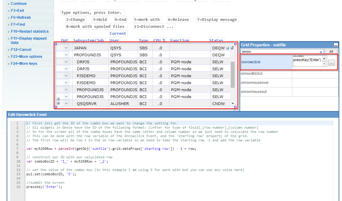The height and width of the screenshot is (201, 342).
Task: Minimize the Grid Properties subfile panel
Action: (336, 45)
